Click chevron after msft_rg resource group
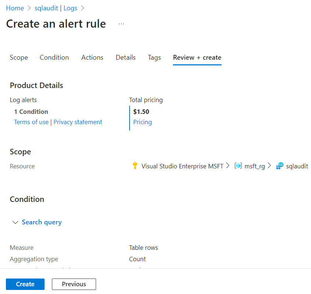311x294 pixels. tap(269, 165)
